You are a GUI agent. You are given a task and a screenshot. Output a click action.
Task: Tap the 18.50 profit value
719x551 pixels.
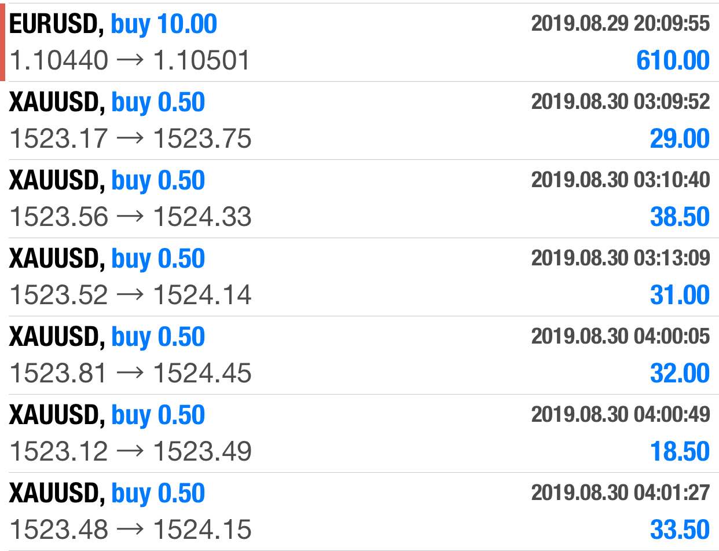click(680, 452)
